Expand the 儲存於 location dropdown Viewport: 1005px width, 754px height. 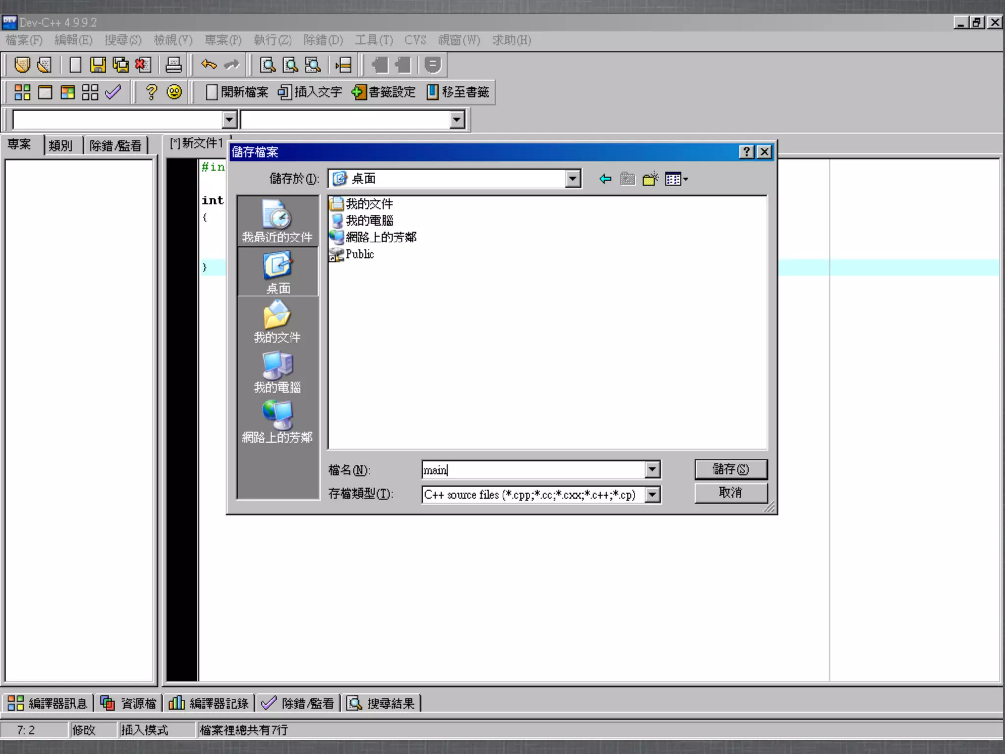point(572,179)
